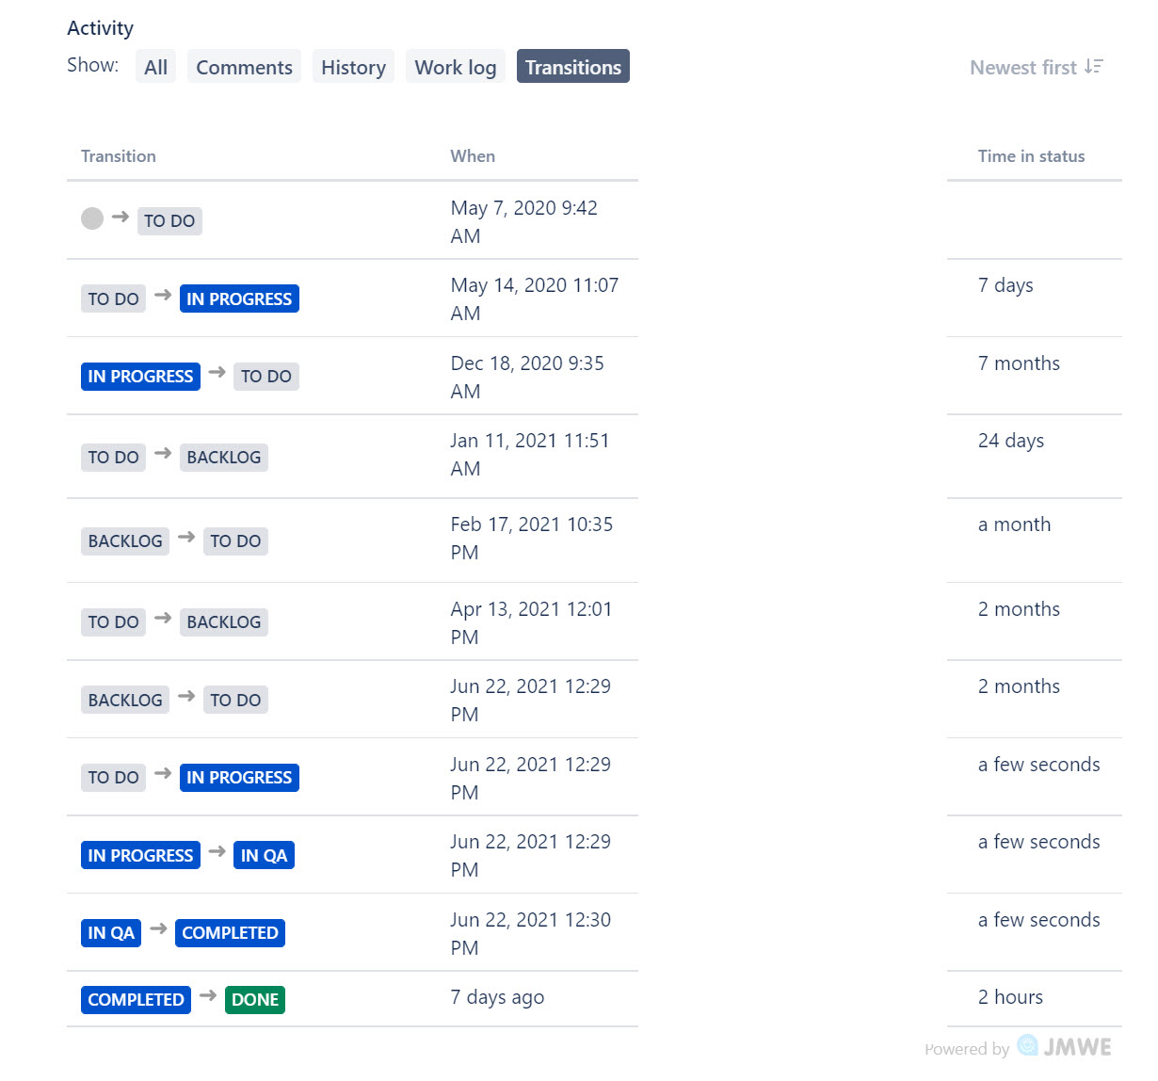1158x1081 pixels.
Task: Click the date May 7, 2020 9:42 AM
Action: click(x=523, y=221)
